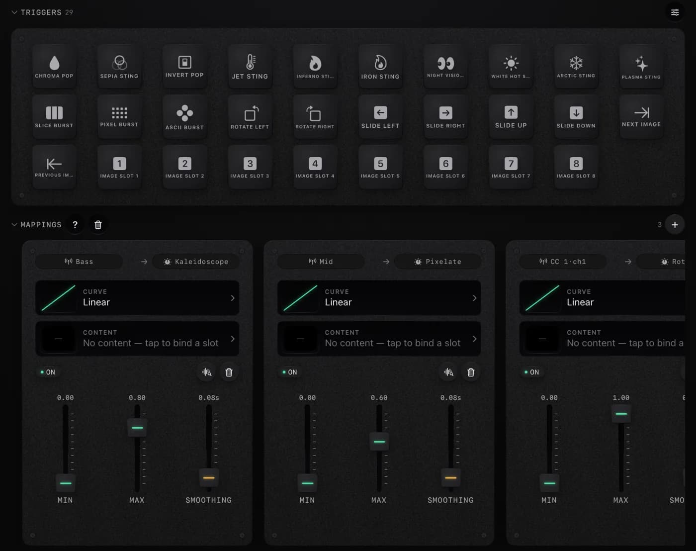The image size is (696, 551).
Task: Trigger the Rotate Left pad
Action: (x=250, y=117)
